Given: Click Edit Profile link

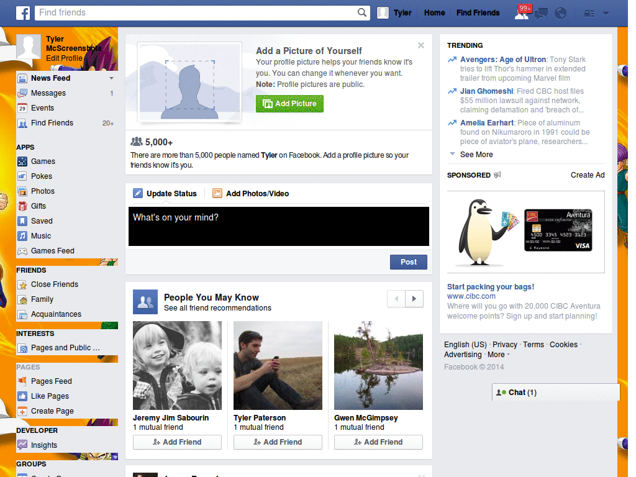Looking at the screenshot, I should pos(64,58).
